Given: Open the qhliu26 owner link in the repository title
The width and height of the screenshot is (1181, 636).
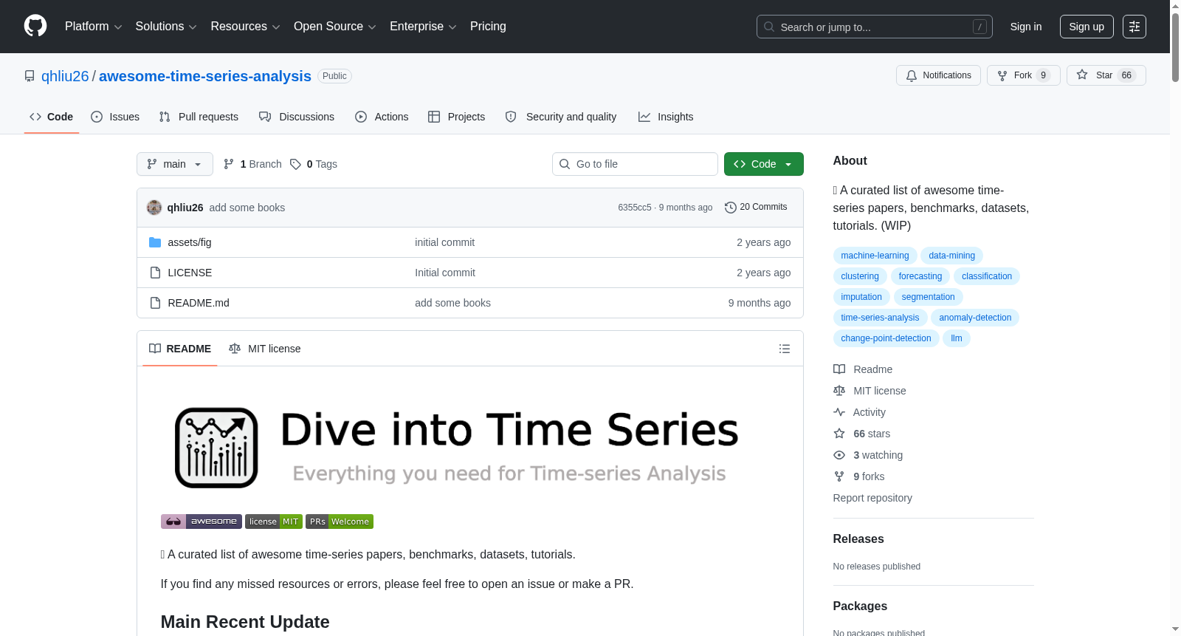Looking at the screenshot, I should (x=65, y=76).
